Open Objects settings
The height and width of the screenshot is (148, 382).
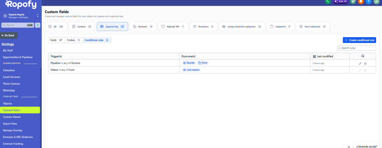point(8,104)
